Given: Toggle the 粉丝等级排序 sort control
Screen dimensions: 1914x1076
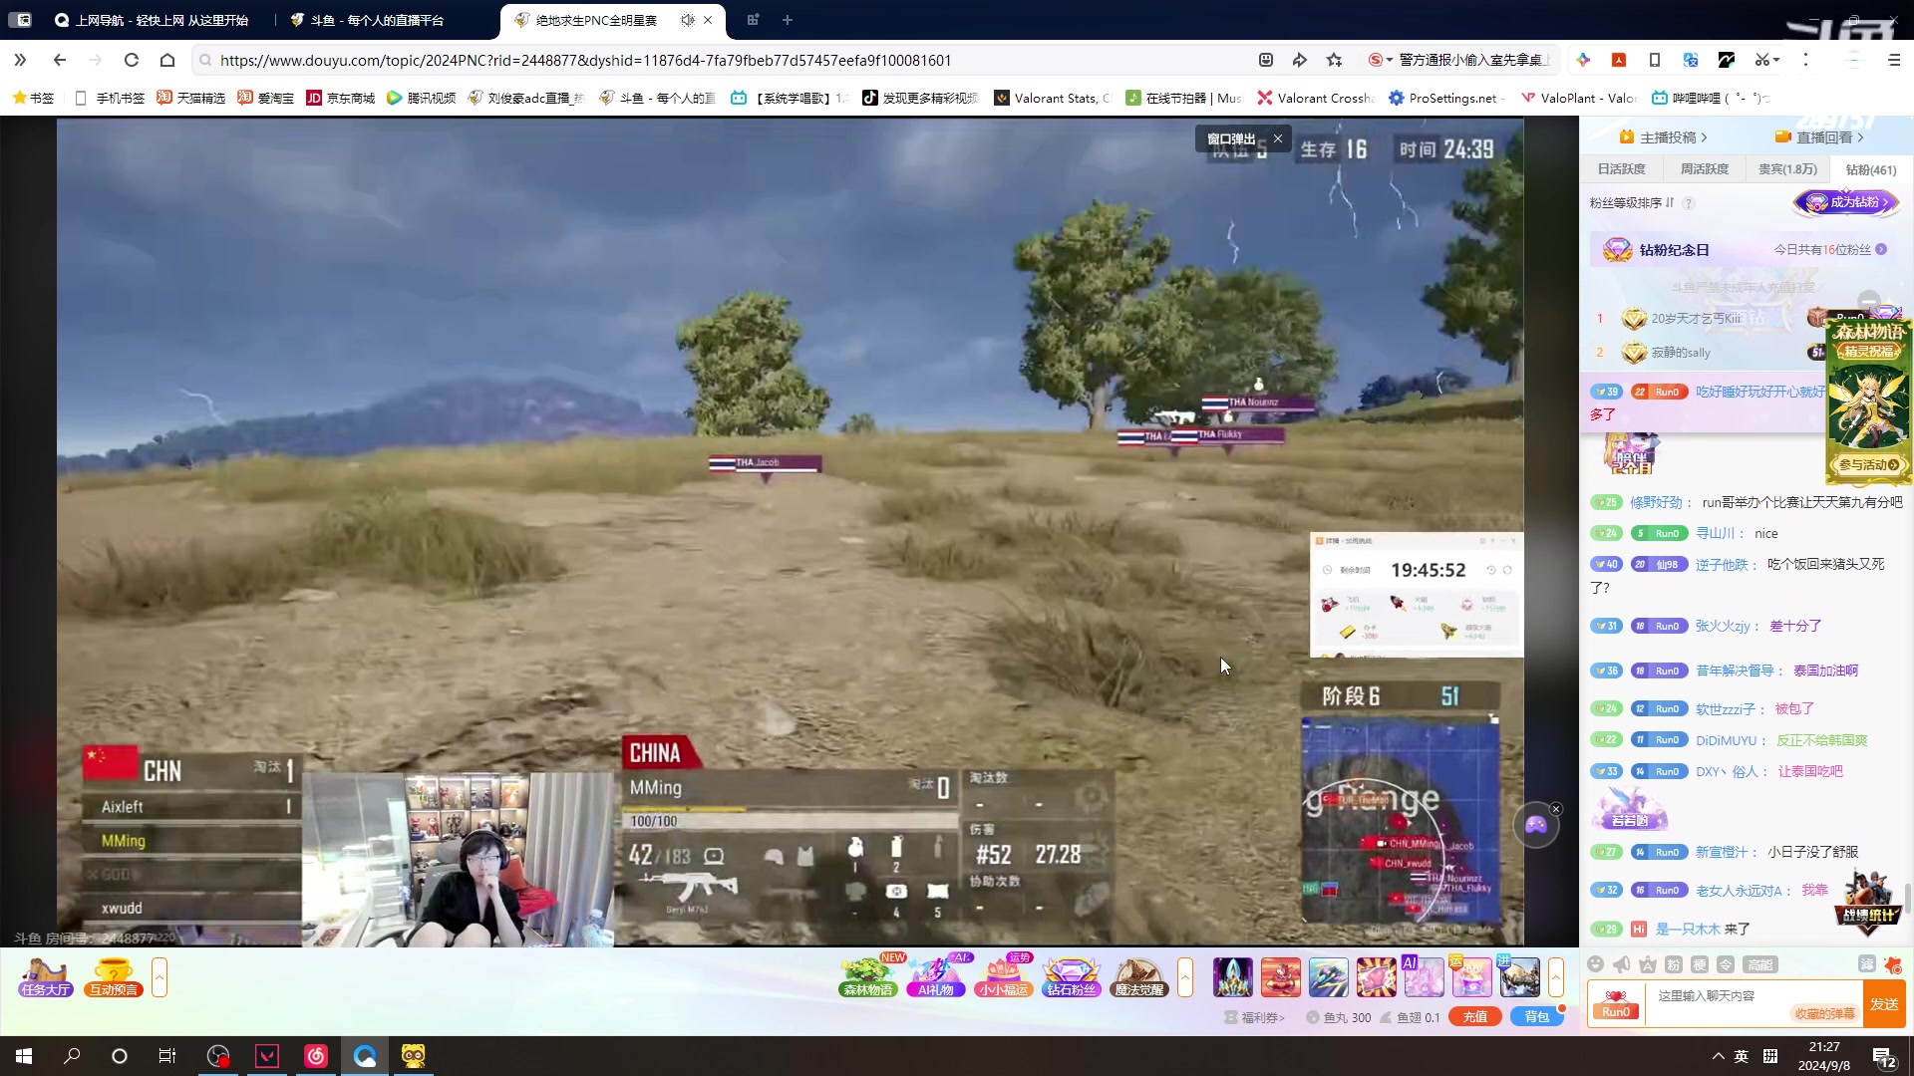Looking at the screenshot, I should 1632,203.
